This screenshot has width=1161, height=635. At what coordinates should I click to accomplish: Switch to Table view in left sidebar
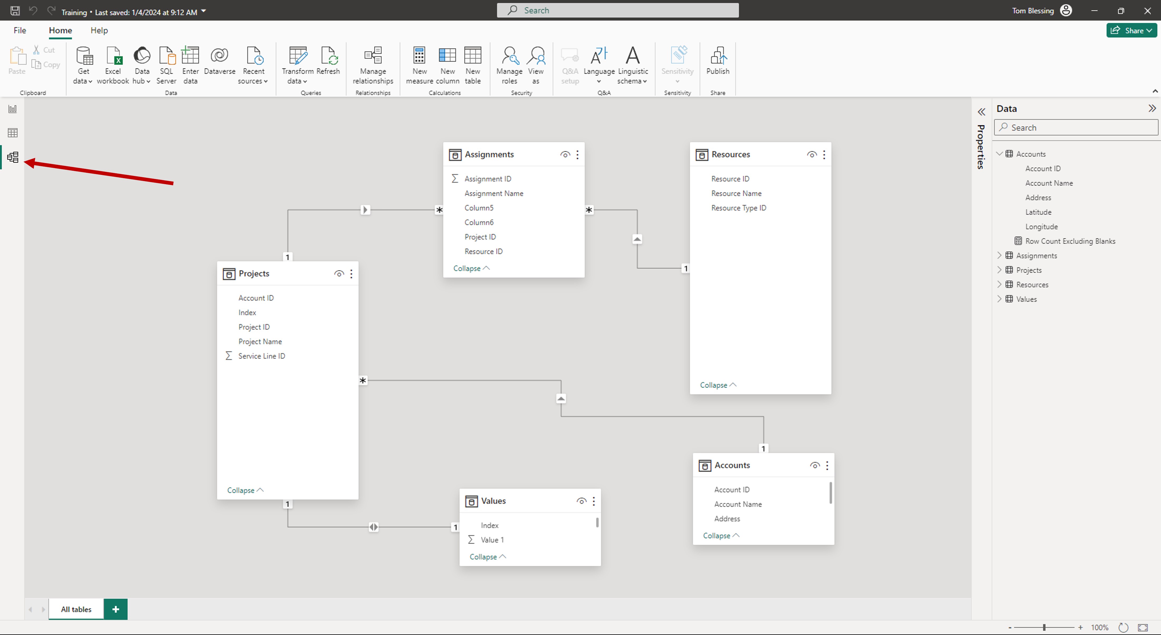(x=13, y=132)
